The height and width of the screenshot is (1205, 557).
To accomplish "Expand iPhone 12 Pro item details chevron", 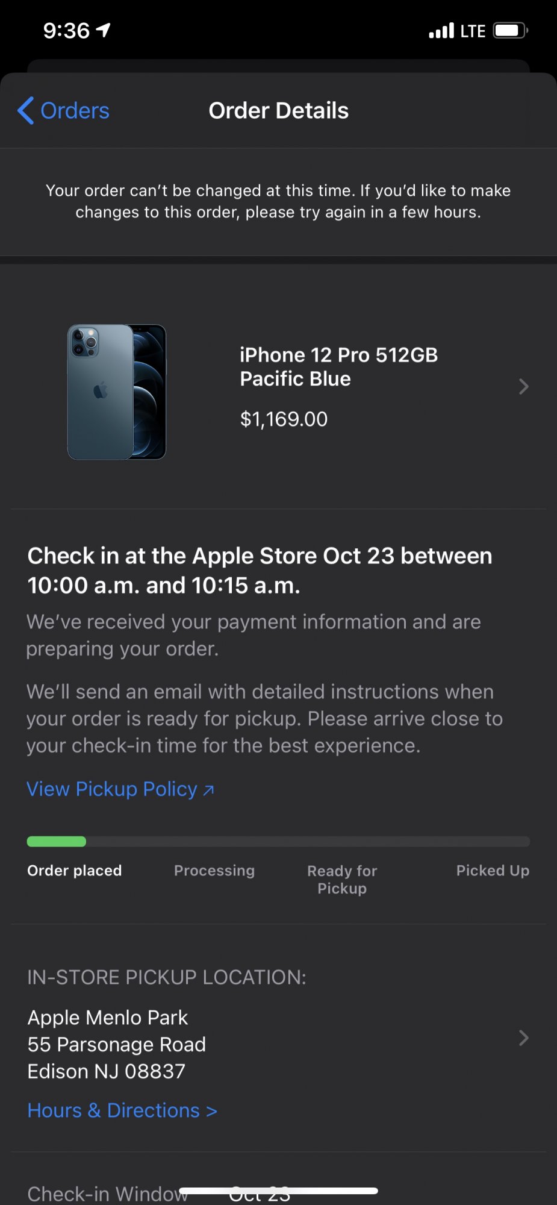I will pyautogui.click(x=523, y=386).
